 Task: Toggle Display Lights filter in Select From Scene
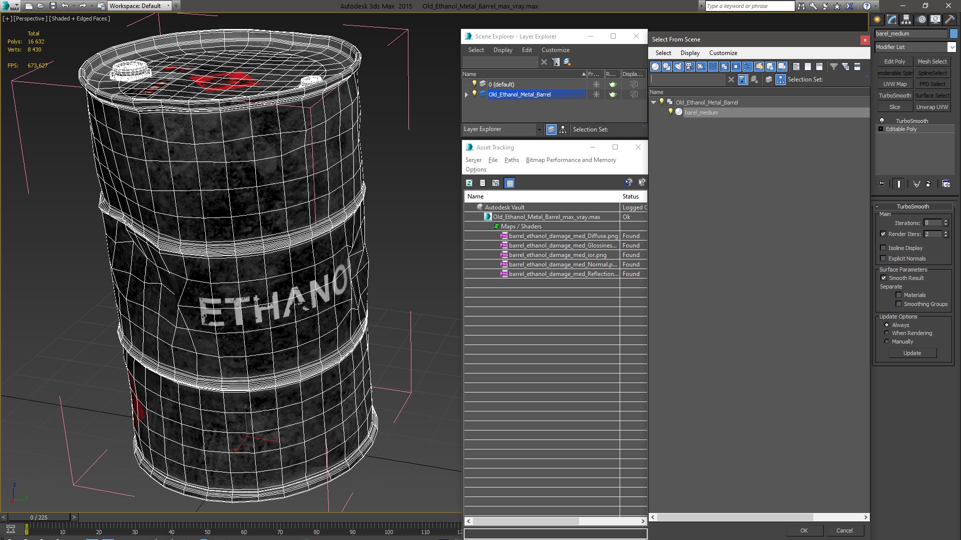tap(678, 66)
